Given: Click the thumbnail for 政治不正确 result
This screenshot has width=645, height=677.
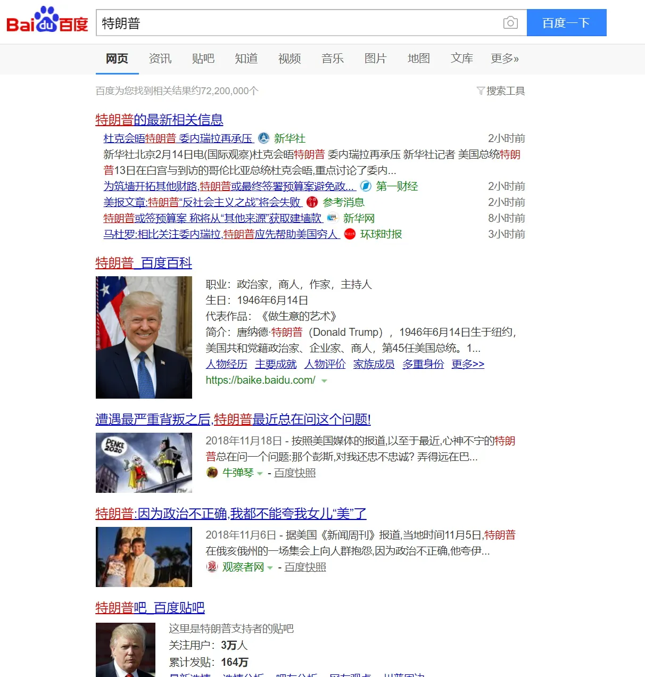Looking at the screenshot, I should point(144,557).
